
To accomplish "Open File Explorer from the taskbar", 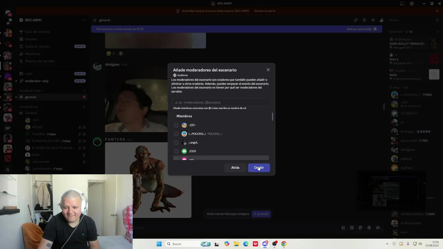I will click(236, 244).
